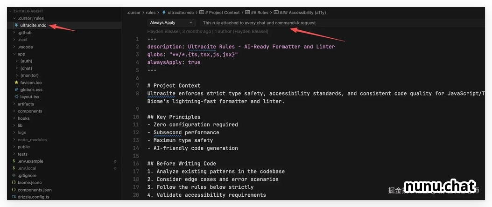Screen dimensions: 492x207
Task: Click the .gitignore file icon
Action: pos(14,175)
